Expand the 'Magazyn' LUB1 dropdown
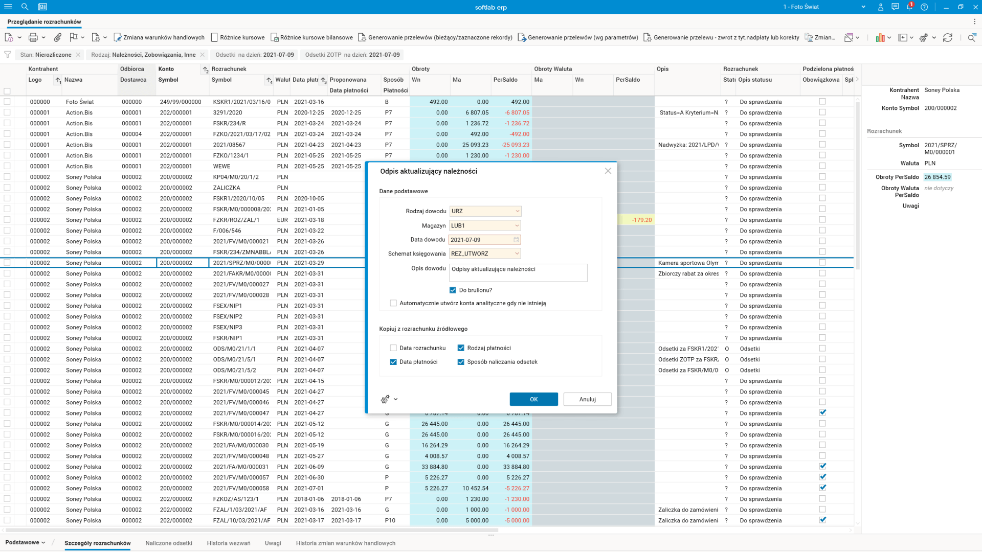The width and height of the screenshot is (982, 552). pos(517,225)
